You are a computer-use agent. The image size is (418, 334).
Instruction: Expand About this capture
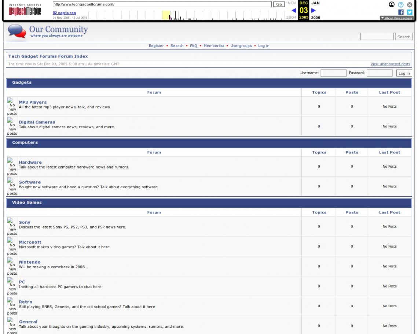[x=396, y=18]
